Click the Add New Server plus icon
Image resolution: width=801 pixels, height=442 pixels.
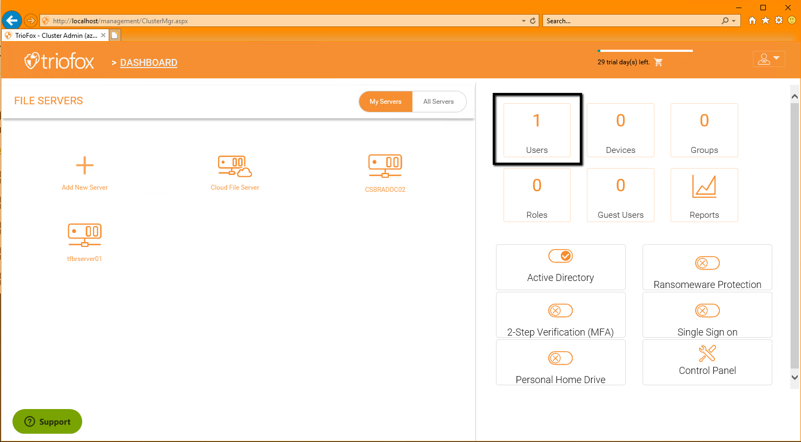tap(84, 165)
